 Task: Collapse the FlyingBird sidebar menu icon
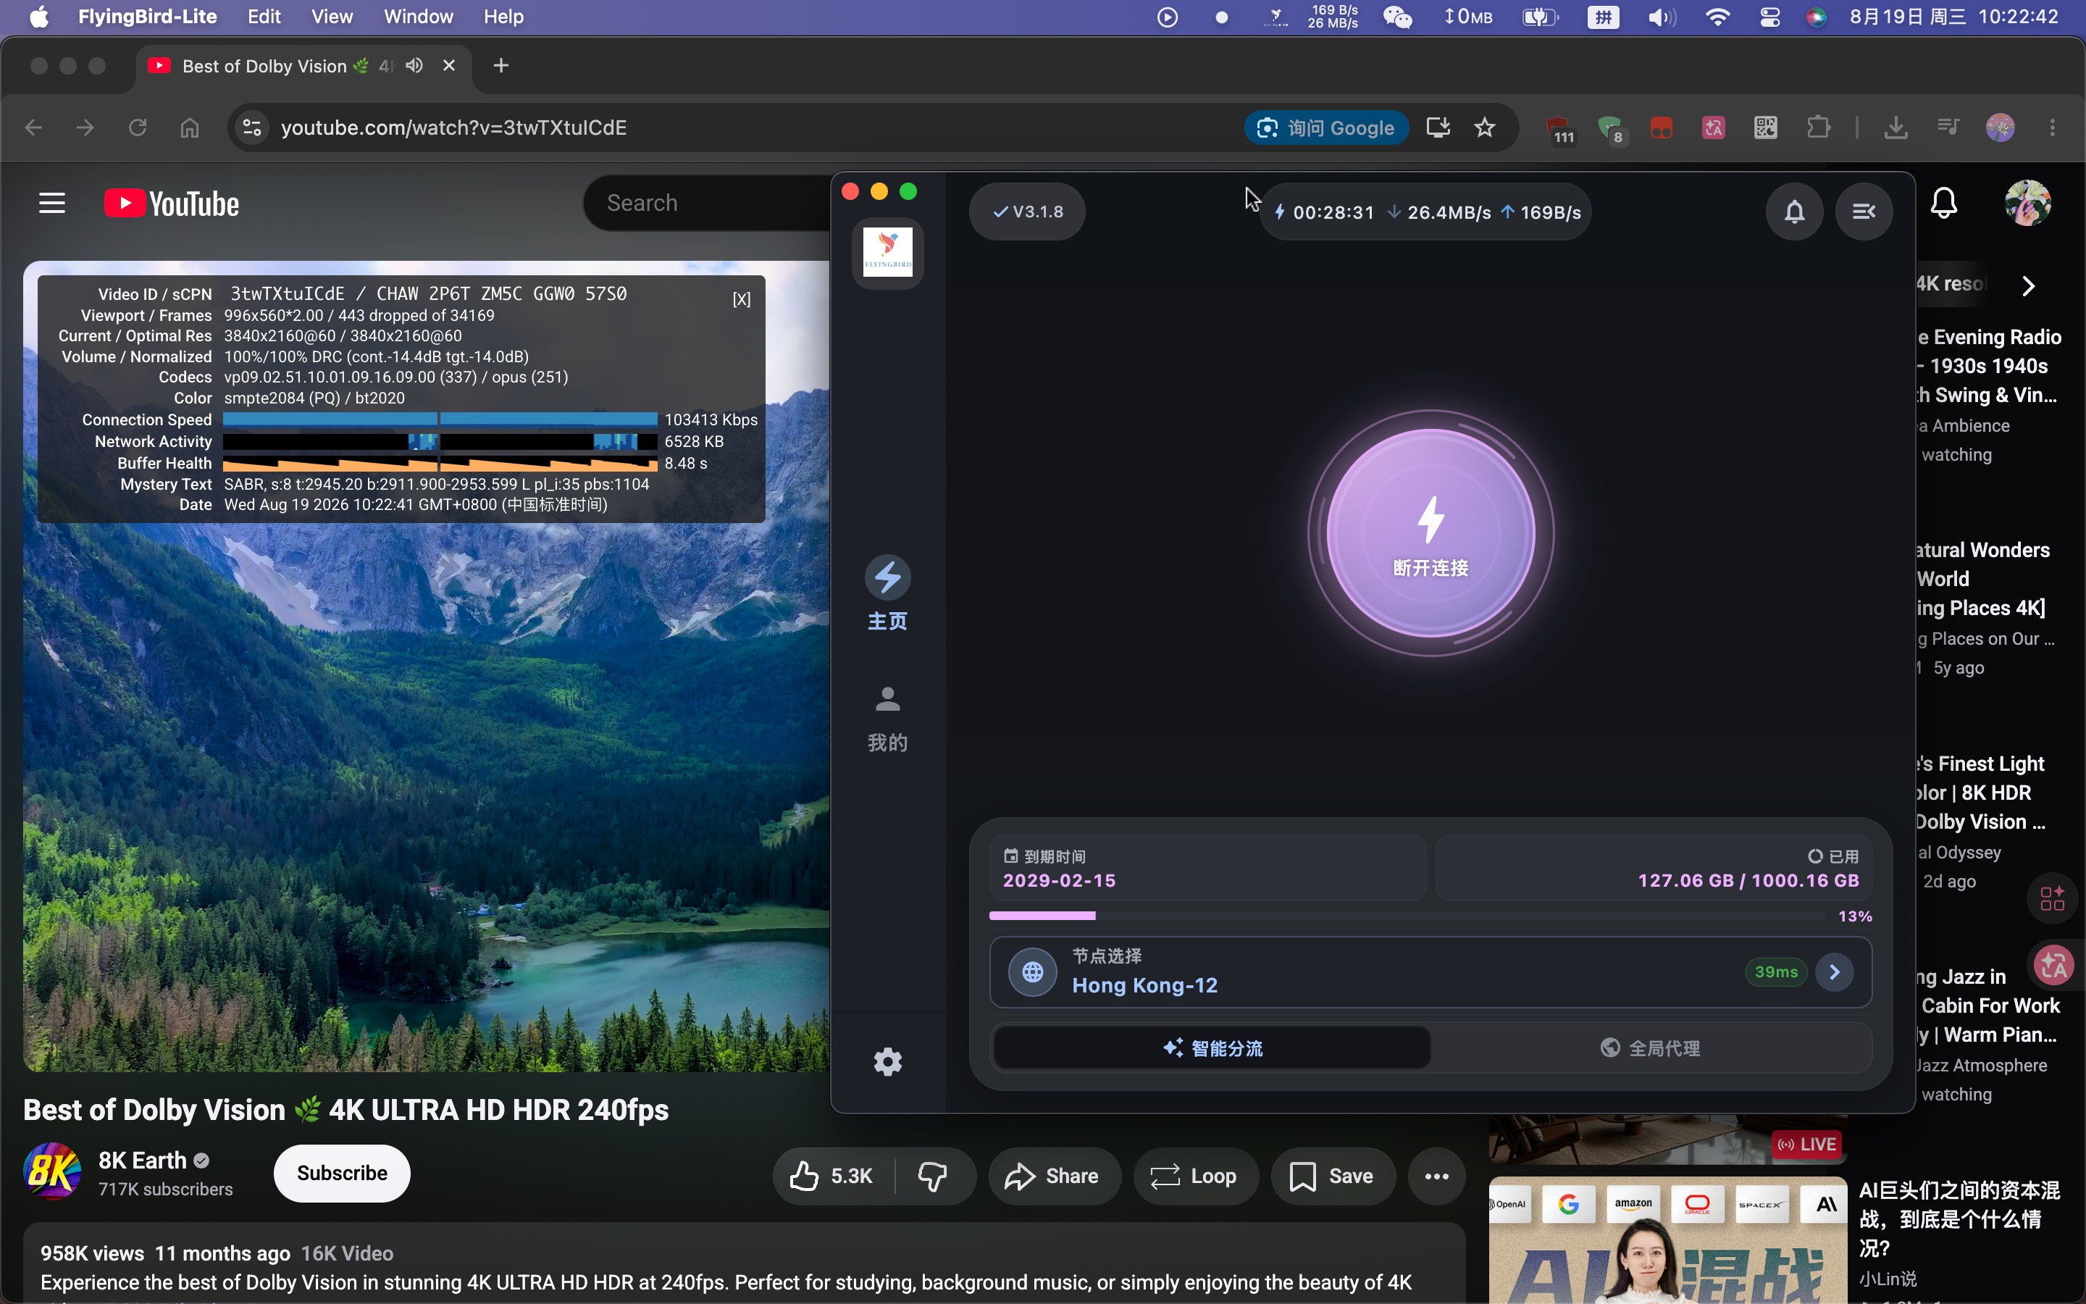[1864, 212]
